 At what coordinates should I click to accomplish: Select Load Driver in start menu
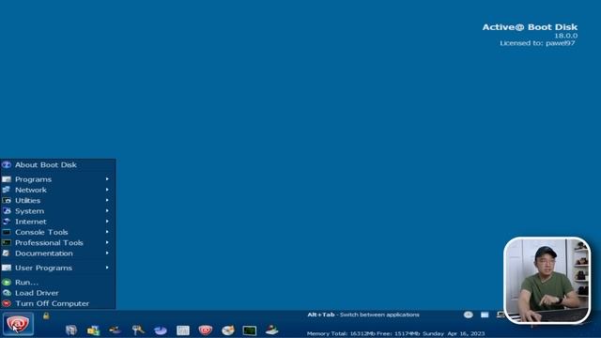click(x=57, y=293)
